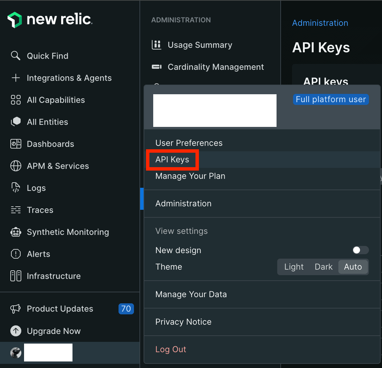The width and height of the screenshot is (382, 368).
Task: Select the Dark theme option
Action: pos(323,267)
